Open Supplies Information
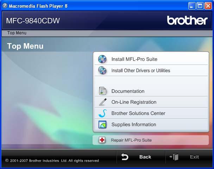Screen dimensions: 214x169 (151, 124)
